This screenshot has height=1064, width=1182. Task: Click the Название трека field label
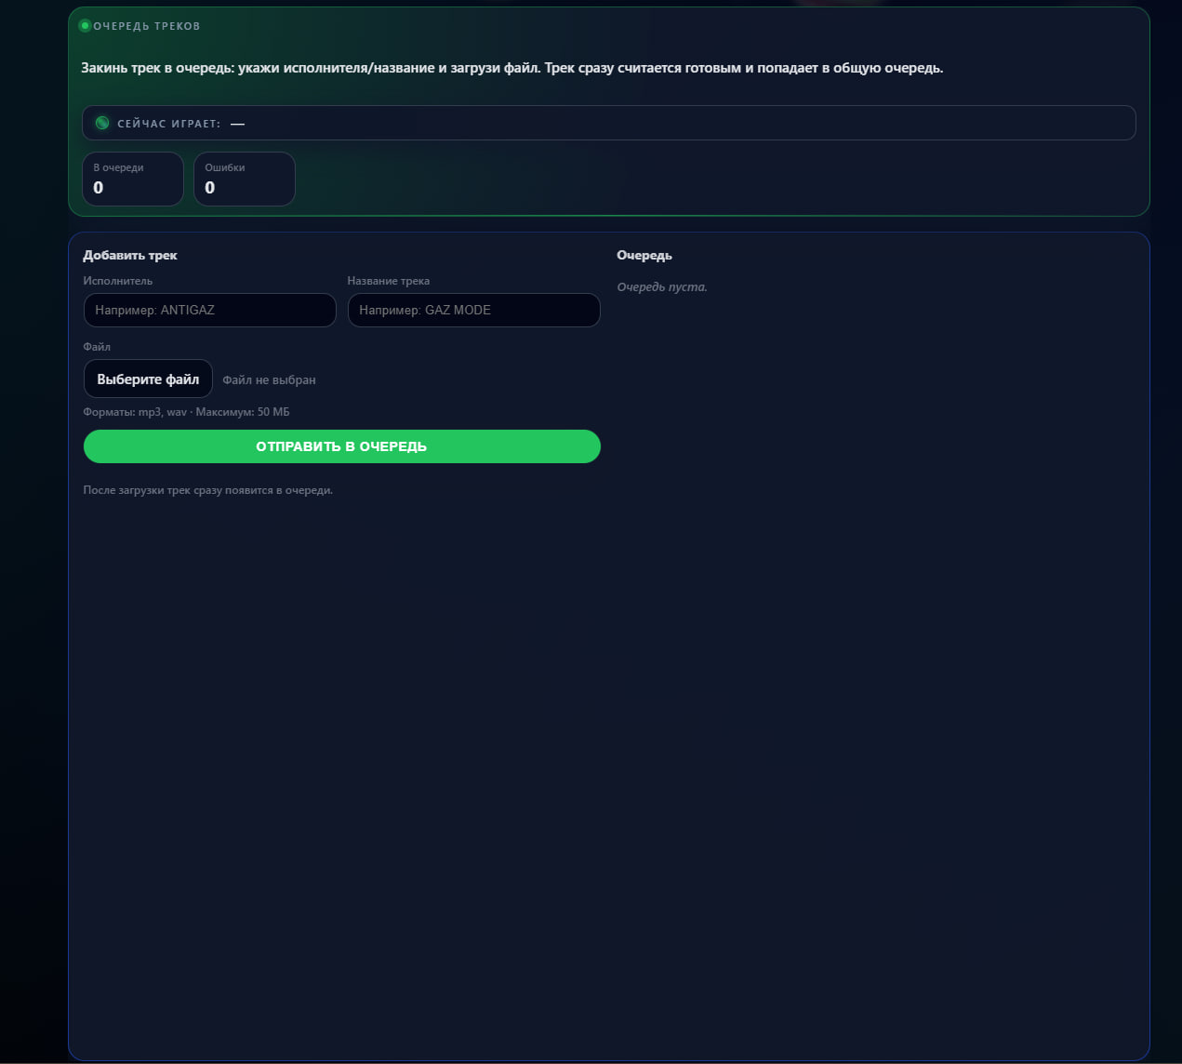coord(388,281)
